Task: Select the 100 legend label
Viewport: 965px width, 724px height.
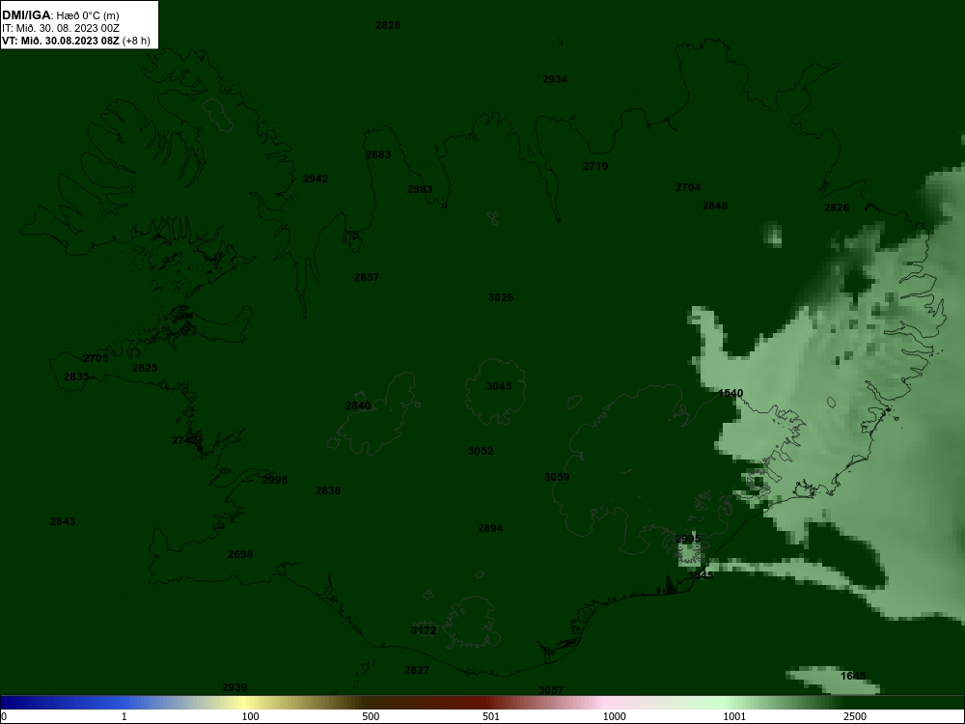Action: pos(250,716)
